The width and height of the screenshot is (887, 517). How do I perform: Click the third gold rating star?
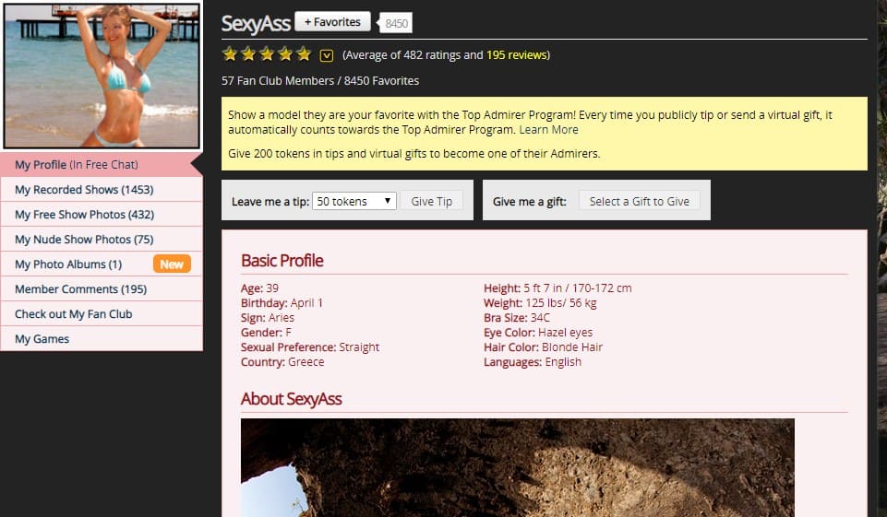[x=267, y=54]
